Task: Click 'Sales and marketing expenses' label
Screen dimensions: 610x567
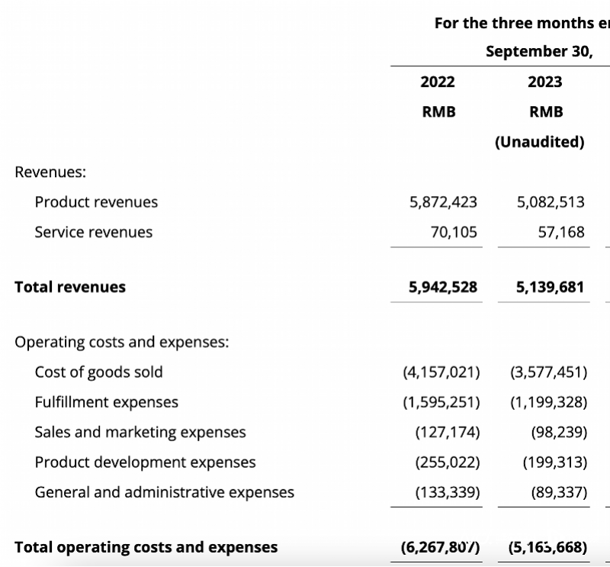Action: [x=140, y=432]
